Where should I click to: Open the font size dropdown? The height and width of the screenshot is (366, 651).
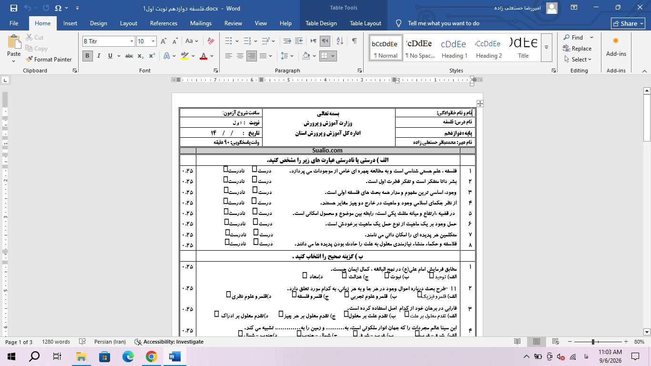[153, 41]
